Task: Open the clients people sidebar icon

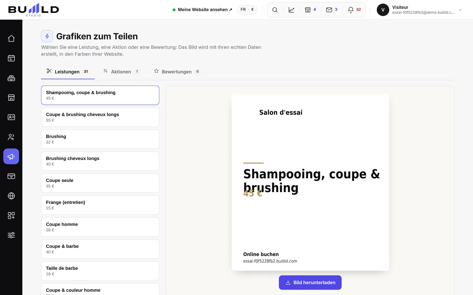Action: point(11,137)
